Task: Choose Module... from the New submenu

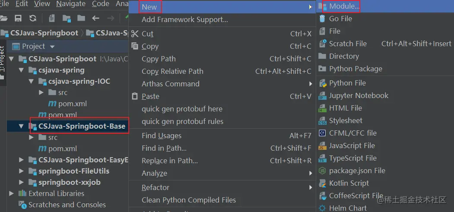Action: point(344,6)
